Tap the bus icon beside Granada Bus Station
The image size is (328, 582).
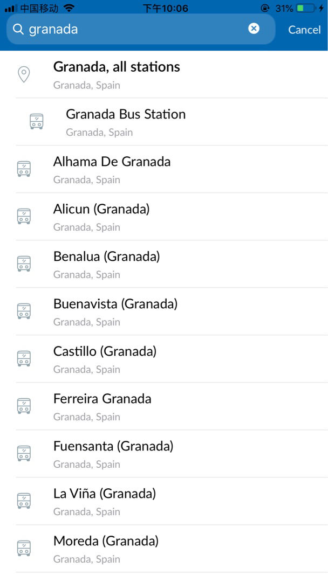click(37, 122)
